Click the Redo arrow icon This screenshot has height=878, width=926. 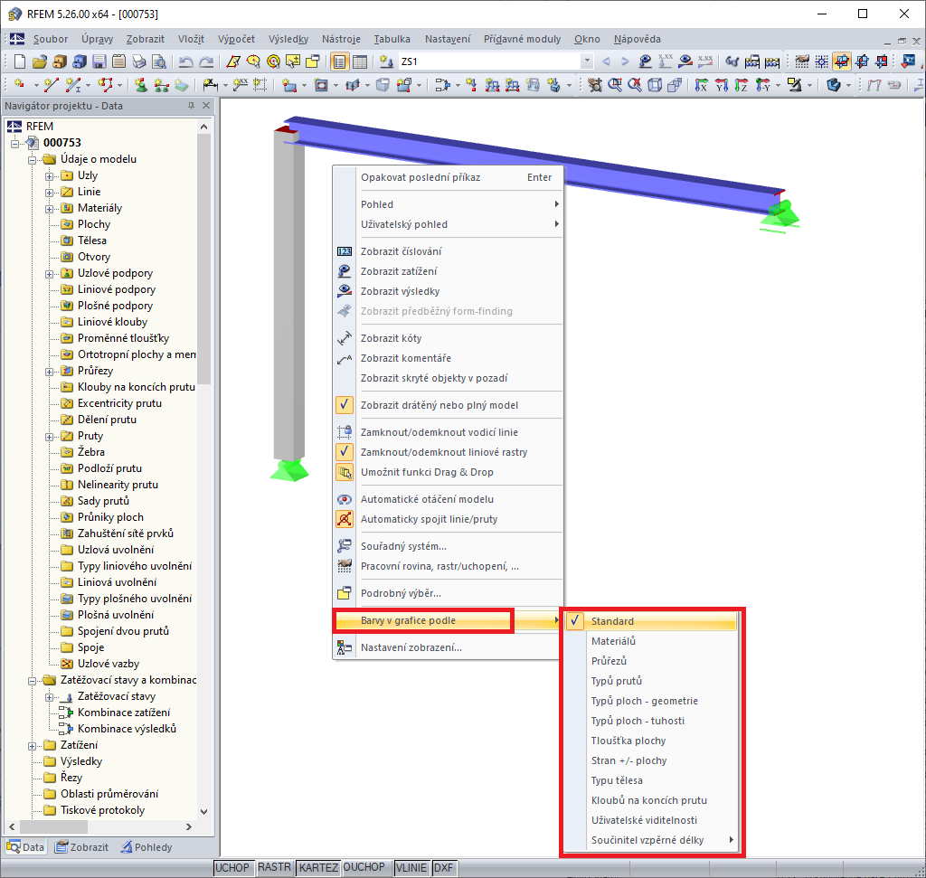tap(206, 61)
